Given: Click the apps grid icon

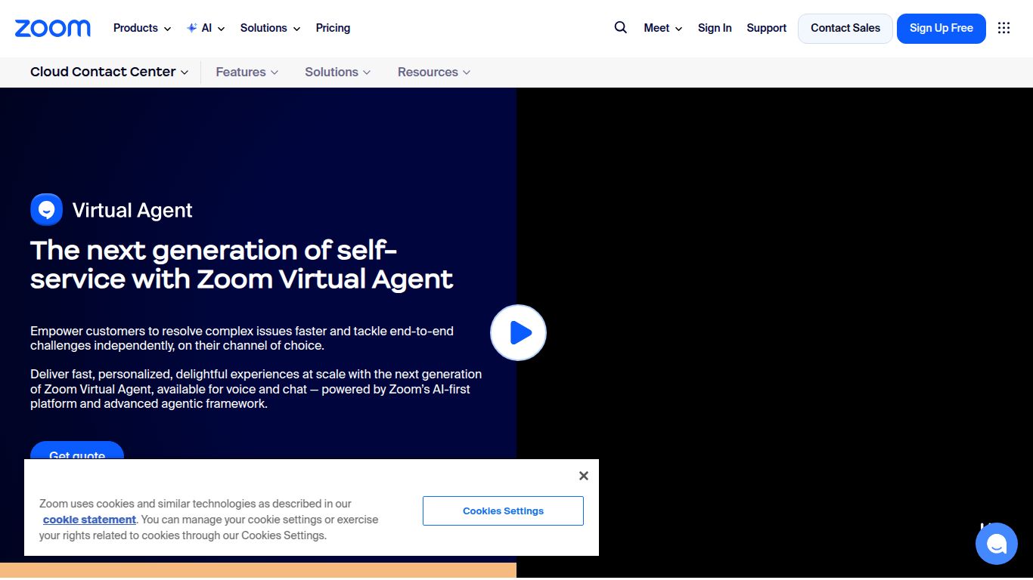Looking at the screenshot, I should tap(1004, 28).
